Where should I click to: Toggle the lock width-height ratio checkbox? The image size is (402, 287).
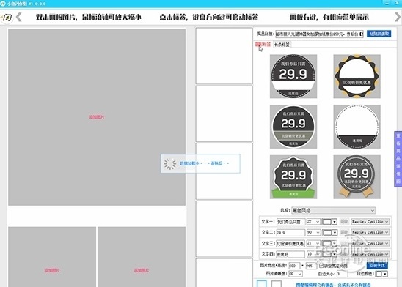click(321, 266)
